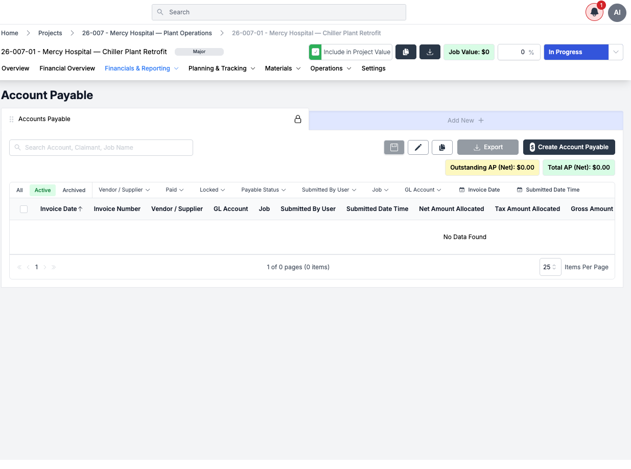Select the Archived filter

pos(74,190)
